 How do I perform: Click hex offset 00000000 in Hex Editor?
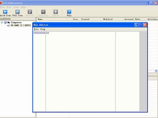(39, 33)
